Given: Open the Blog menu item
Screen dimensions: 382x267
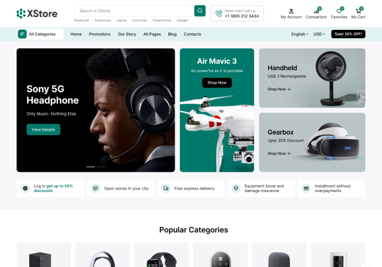Looking at the screenshot, I should pos(172,34).
